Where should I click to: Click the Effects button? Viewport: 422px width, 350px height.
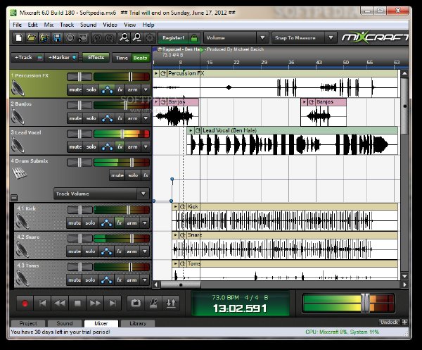click(x=96, y=57)
